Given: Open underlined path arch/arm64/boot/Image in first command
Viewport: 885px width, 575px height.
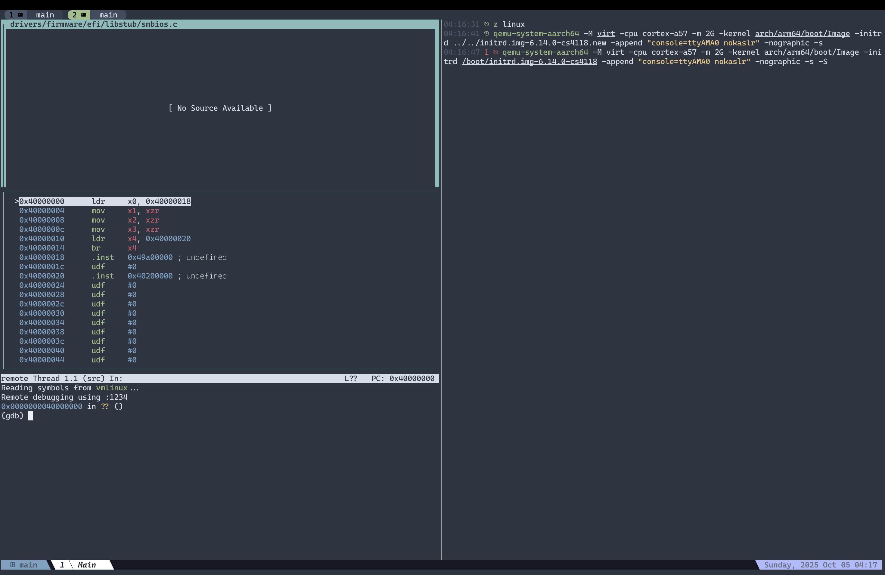Looking at the screenshot, I should (x=802, y=33).
